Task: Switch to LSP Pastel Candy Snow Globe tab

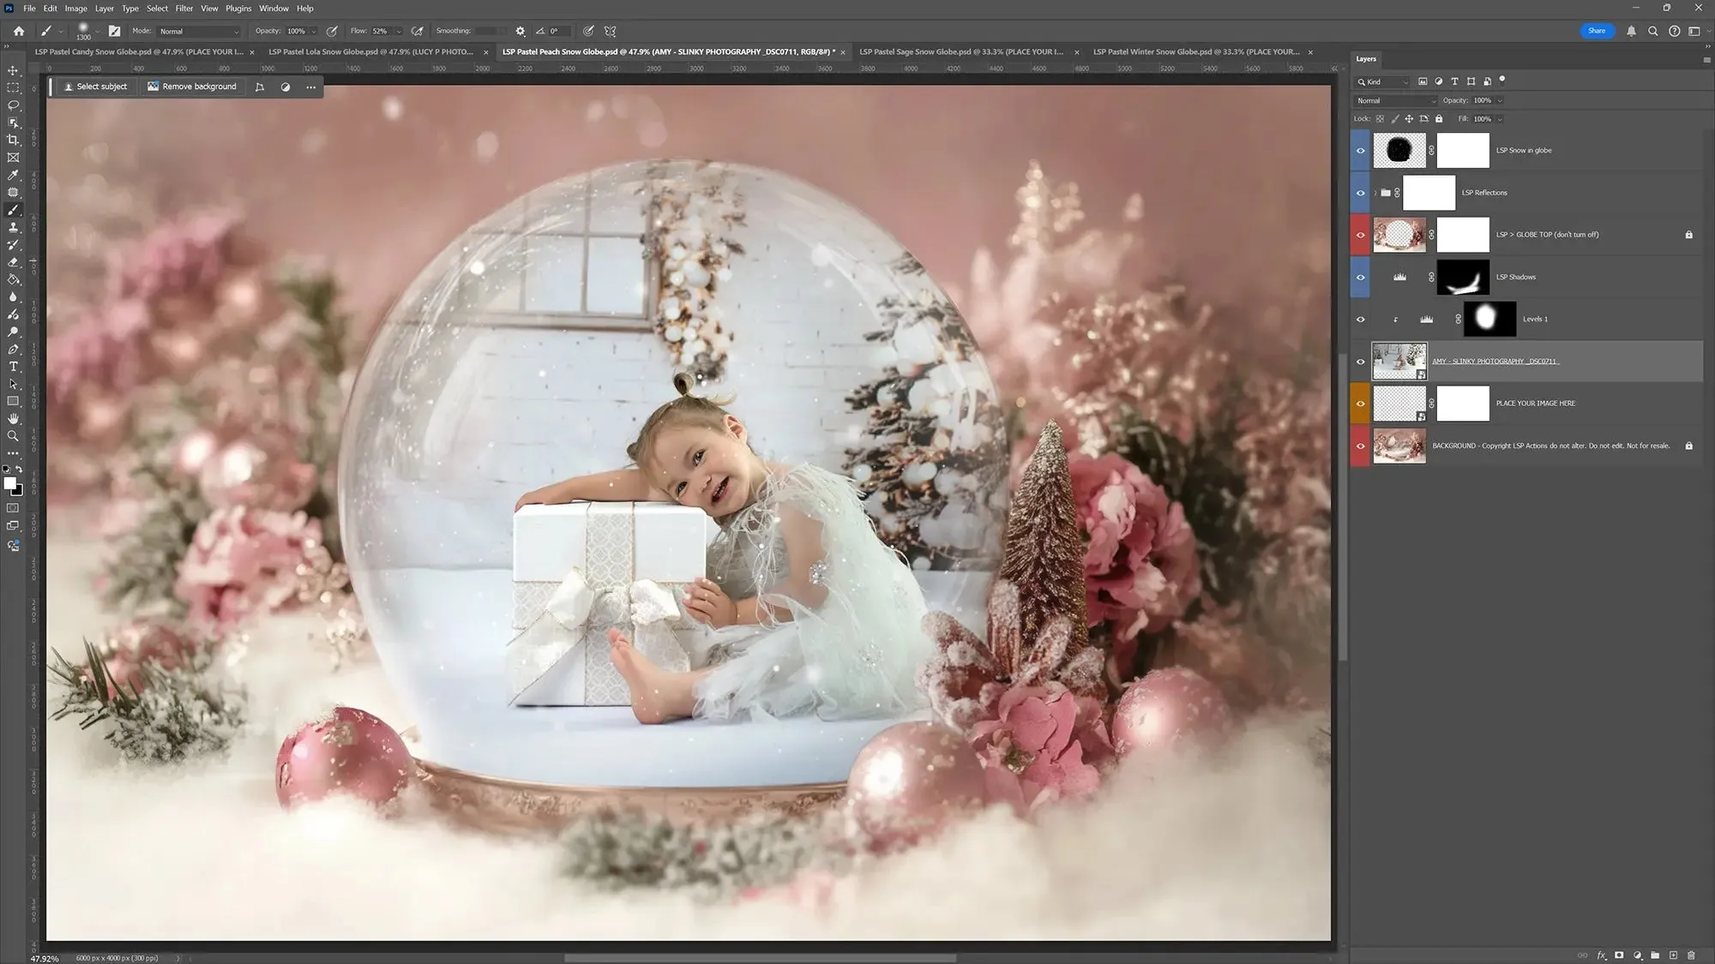Action: pos(139,51)
